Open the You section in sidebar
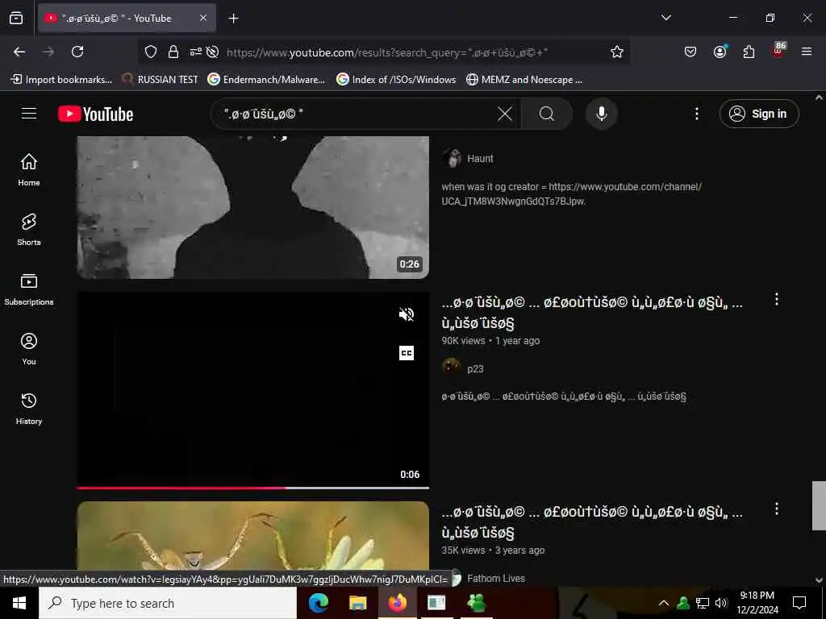Viewport: 826px width, 619px height. (29, 349)
